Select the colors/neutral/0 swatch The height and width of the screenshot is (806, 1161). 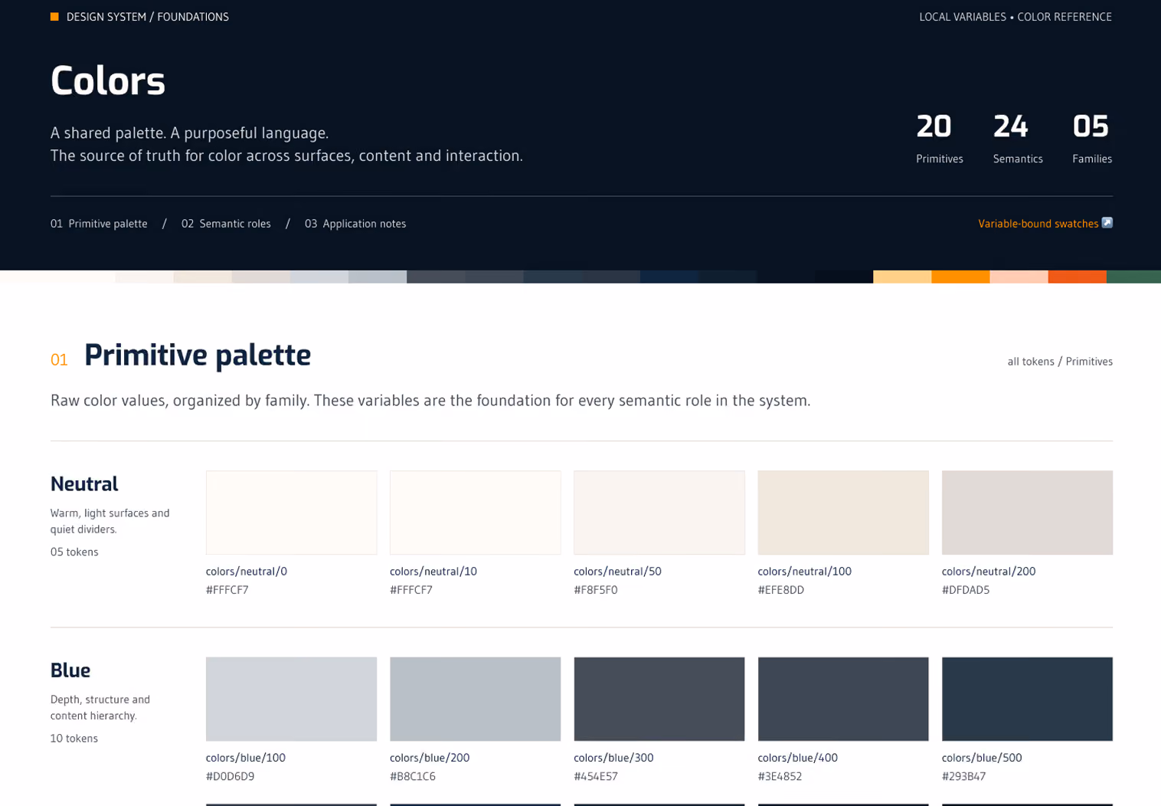pos(291,513)
